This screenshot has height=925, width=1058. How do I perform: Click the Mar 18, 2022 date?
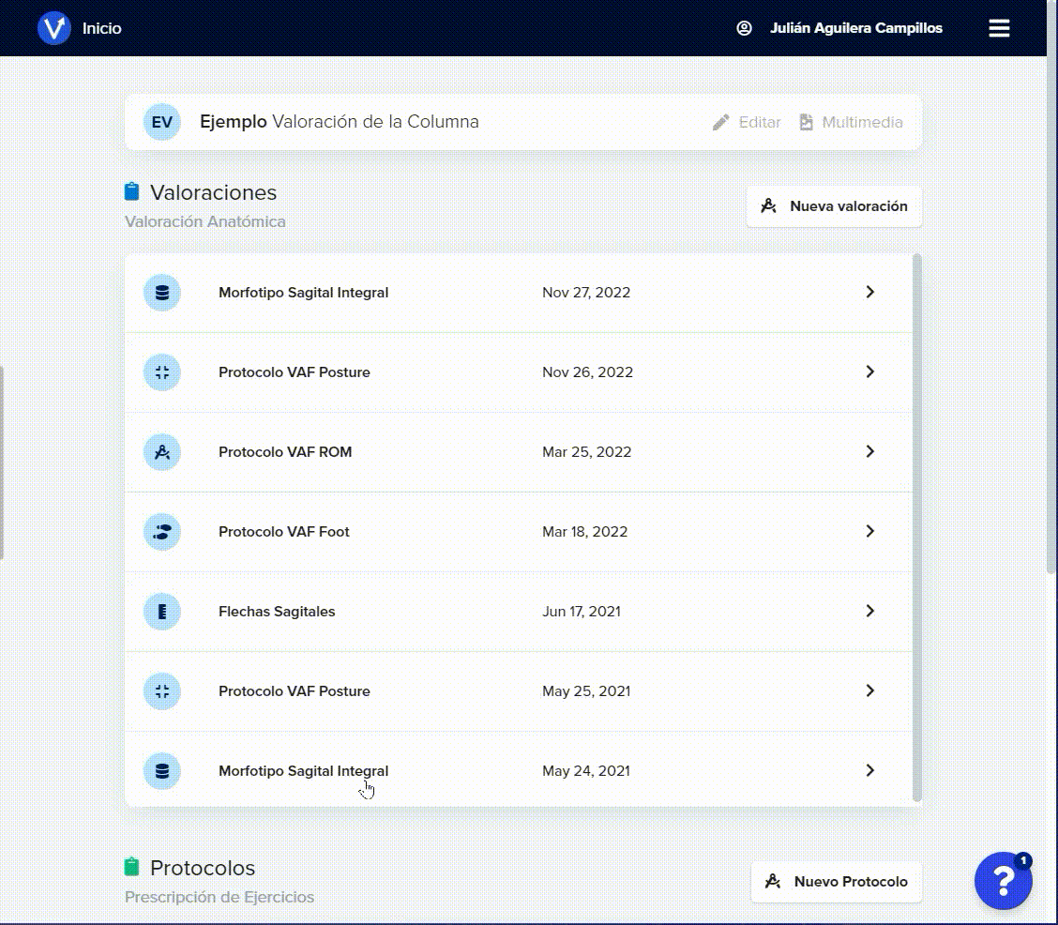(x=584, y=532)
